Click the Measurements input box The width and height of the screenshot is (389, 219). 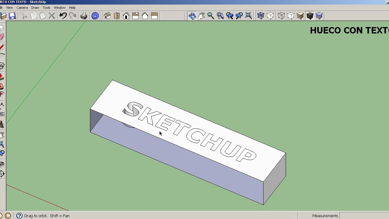click(x=364, y=216)
